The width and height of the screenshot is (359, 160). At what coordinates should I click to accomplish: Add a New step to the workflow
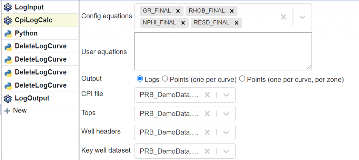point(15,111)
